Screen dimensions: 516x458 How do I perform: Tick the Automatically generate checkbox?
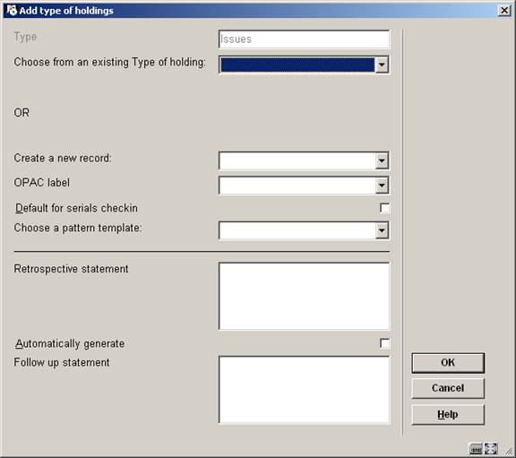(384, 343)
